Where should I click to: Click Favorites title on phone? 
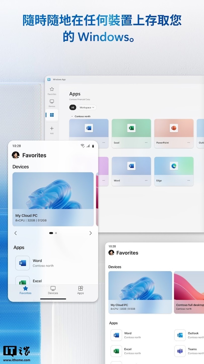(34, 155)
